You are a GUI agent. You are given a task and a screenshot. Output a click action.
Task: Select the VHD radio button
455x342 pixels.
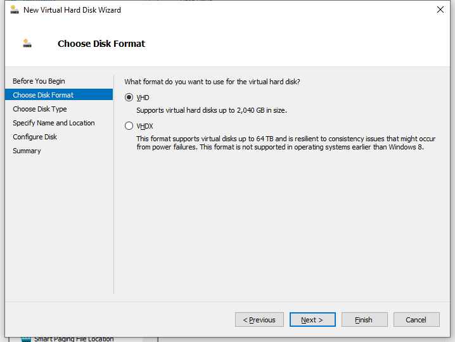[129, 98]
